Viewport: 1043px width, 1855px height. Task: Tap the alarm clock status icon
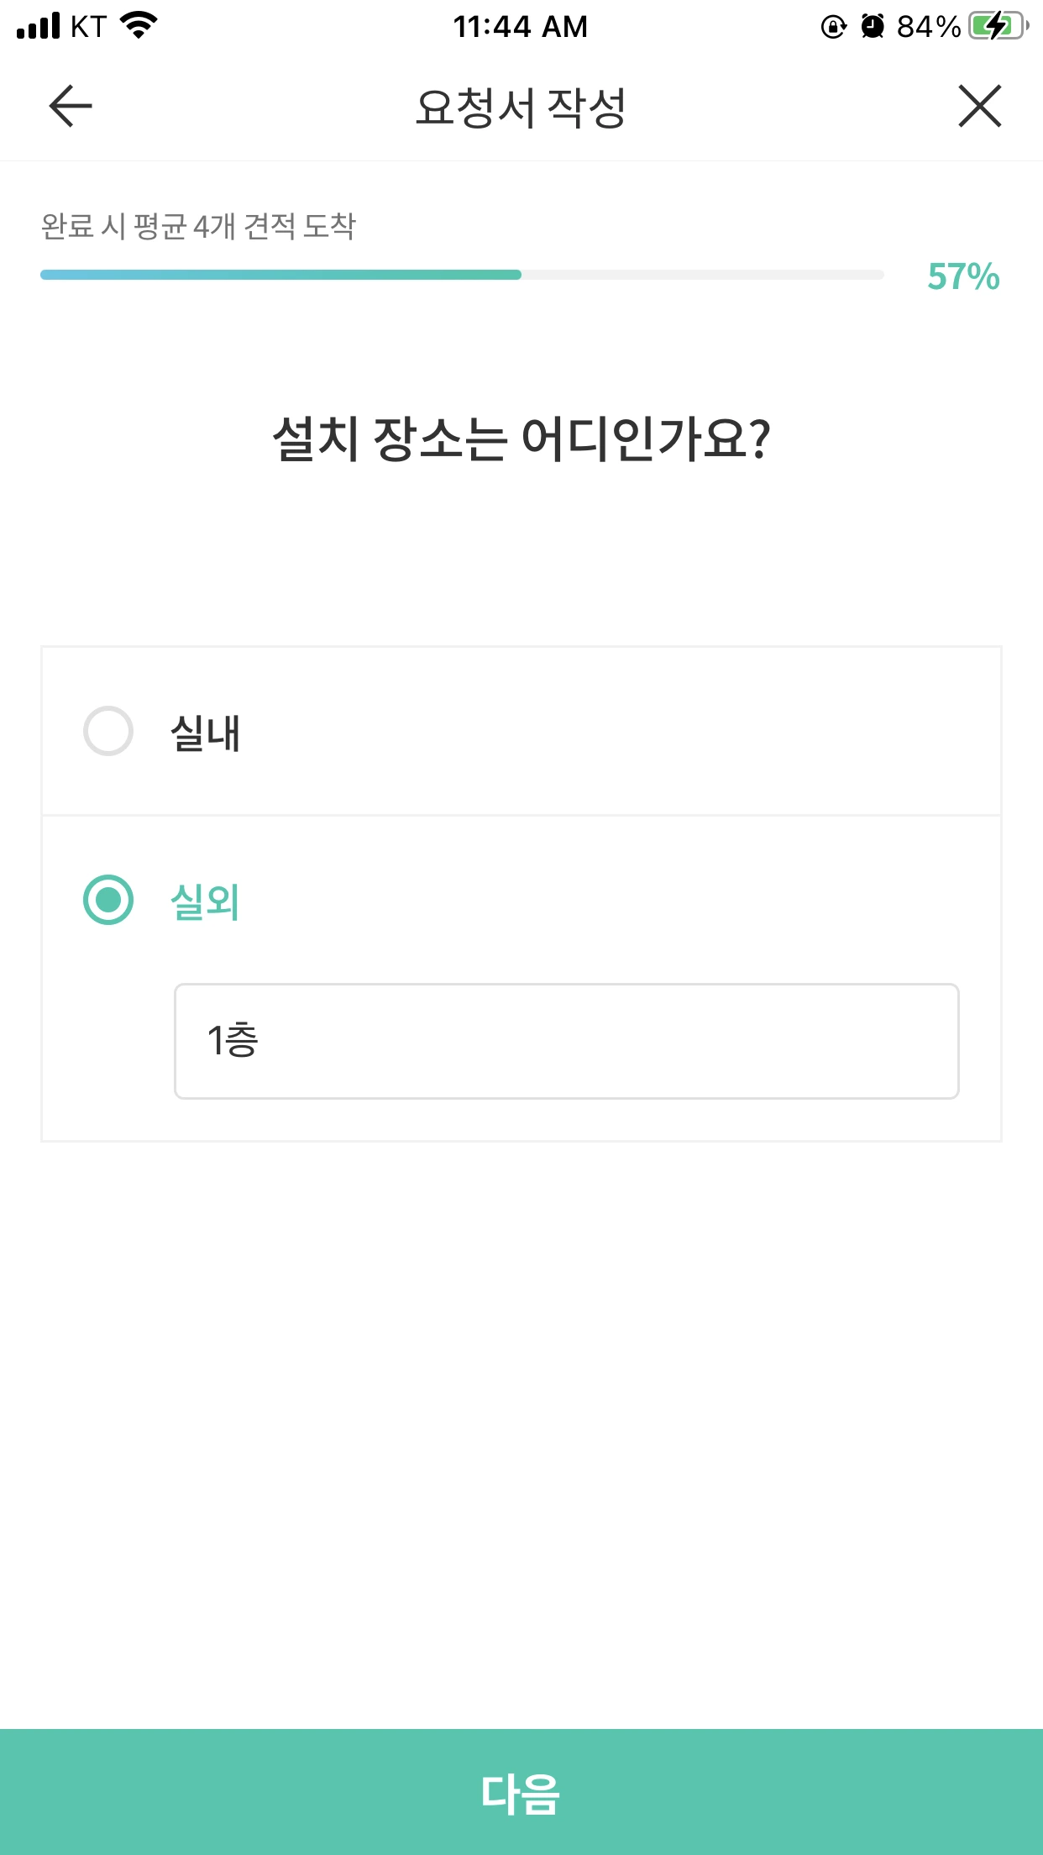(873, 27)
